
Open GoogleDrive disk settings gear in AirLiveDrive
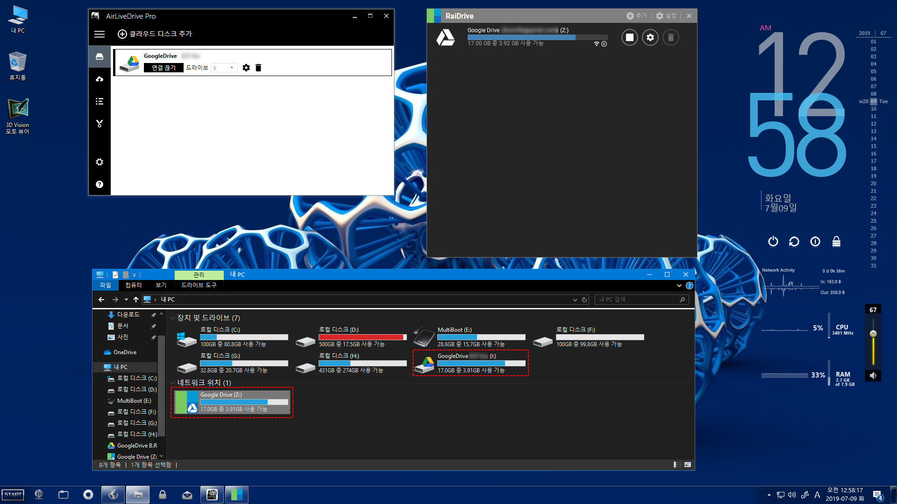click(246, 68)
